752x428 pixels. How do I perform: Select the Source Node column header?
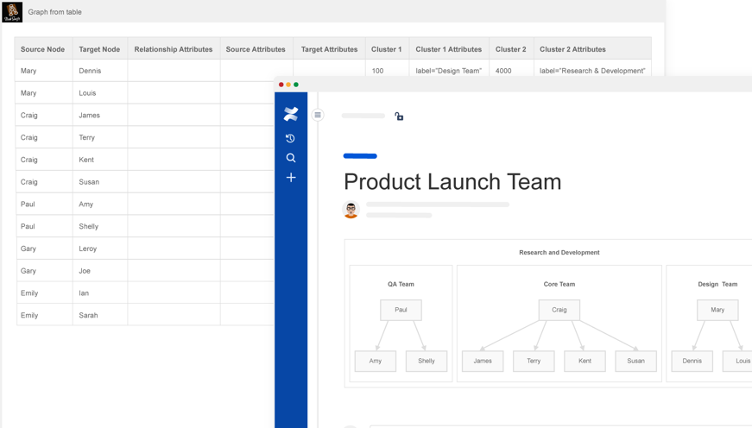43,49
